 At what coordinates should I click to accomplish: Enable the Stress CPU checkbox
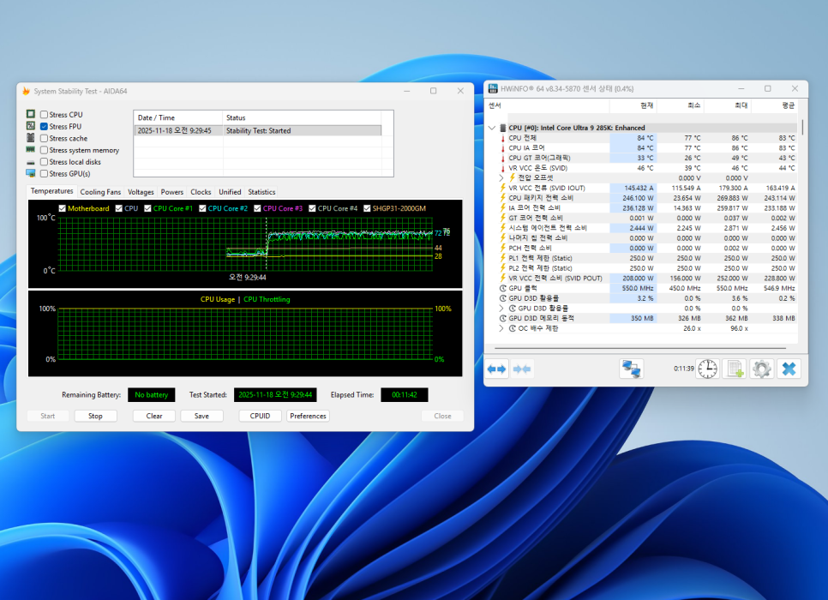(x=44, y=115)
